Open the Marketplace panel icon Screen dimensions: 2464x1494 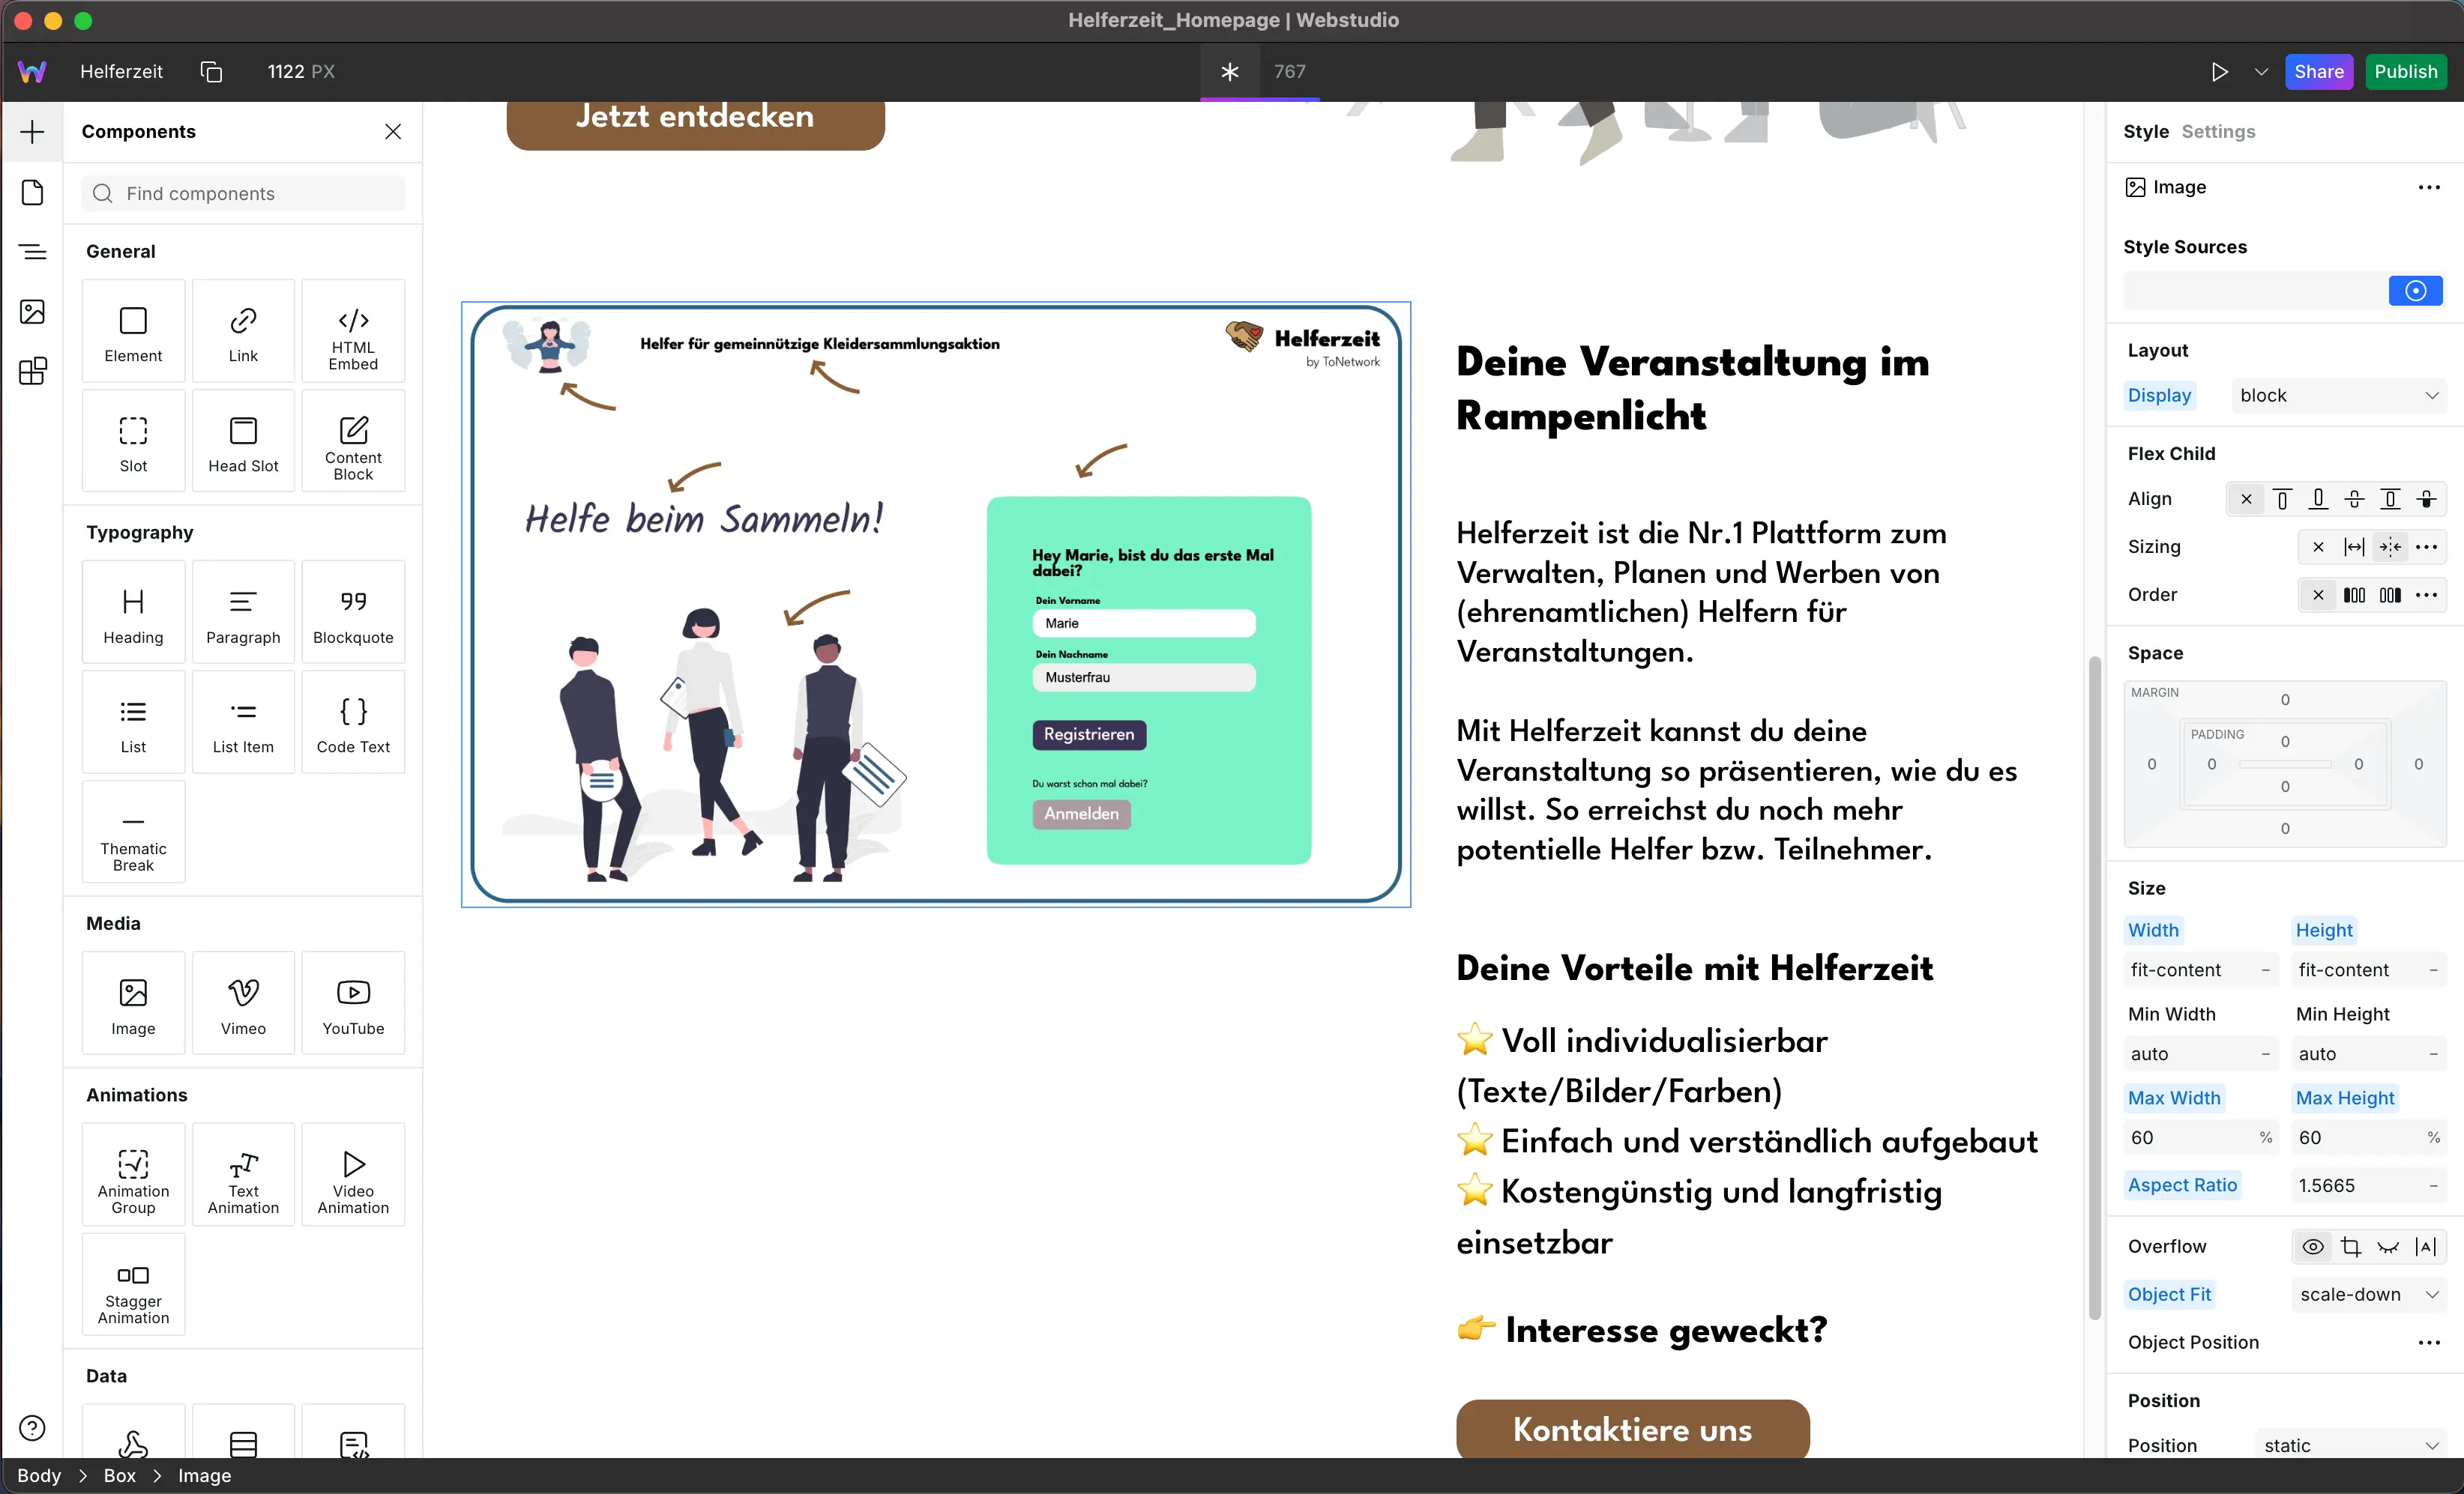(32, 372)
